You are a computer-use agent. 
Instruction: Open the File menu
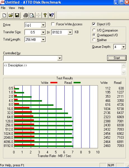click(3, 8)
